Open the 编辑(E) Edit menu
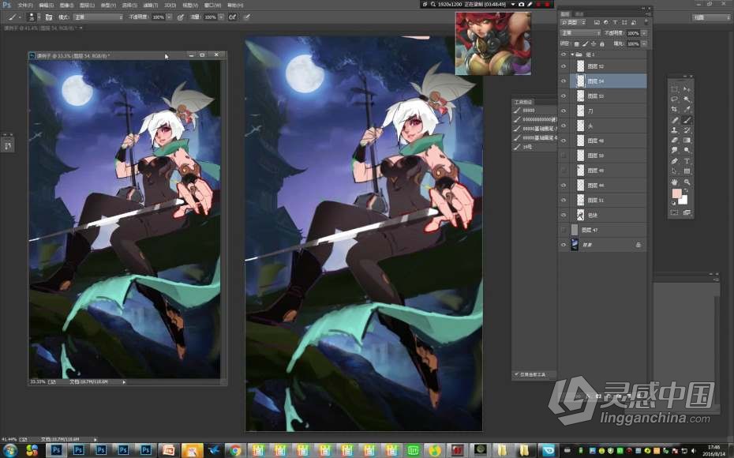Image resolution: width=734 pixels, height=458 pixels. [x=46, y=6]
